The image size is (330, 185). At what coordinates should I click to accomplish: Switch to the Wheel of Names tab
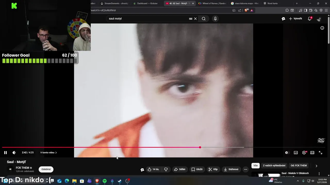point(212,3)
